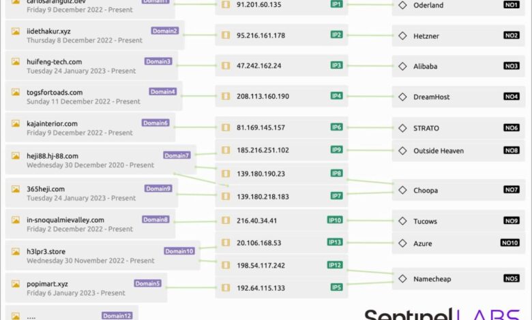Select the 185.216.251.102 IP address node
Viewport: 532px width, 320px height.
(x=263, y=150)
